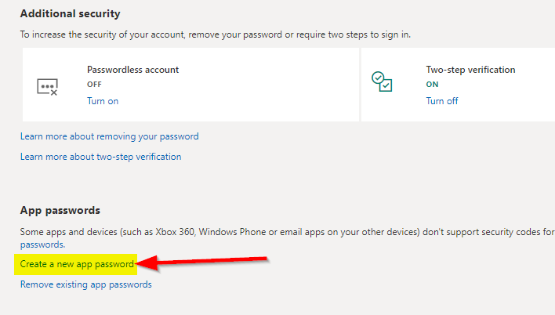Image resolution: width=555 pixels, height=315 pixels.
Task: Turn off Two-step verification
Action: coord(442,101)
